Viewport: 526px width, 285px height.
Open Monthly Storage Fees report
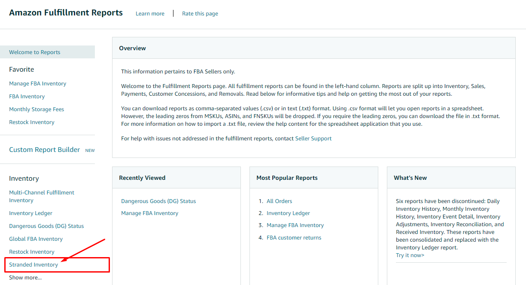[36, 109]
